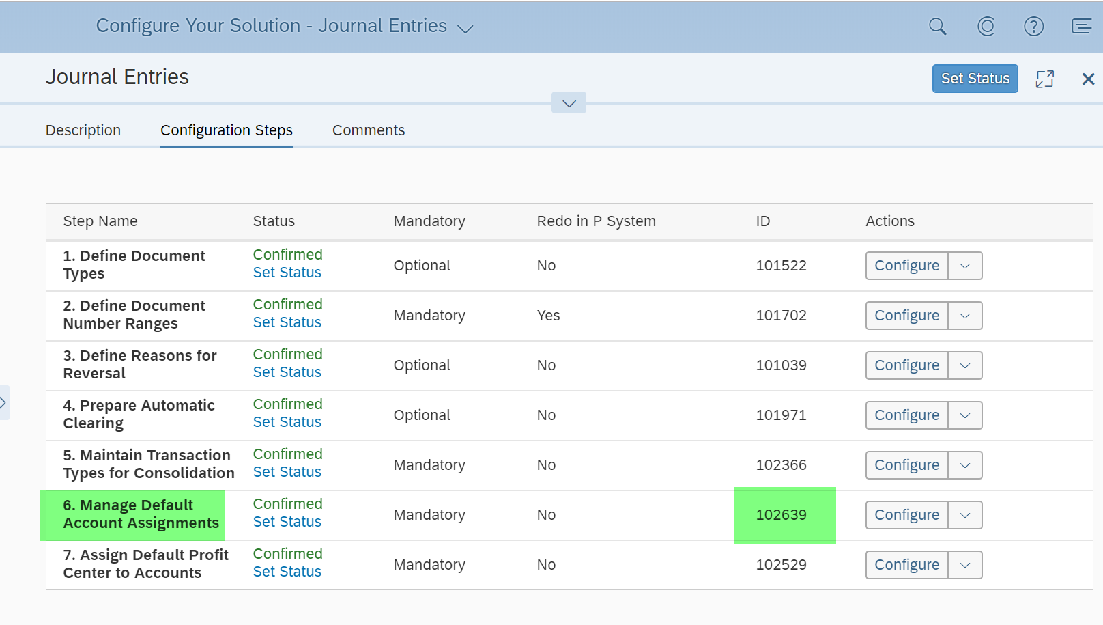
Task: Click Set Status link for Manage Default Account Assignments
Action: tap(287, 522)
